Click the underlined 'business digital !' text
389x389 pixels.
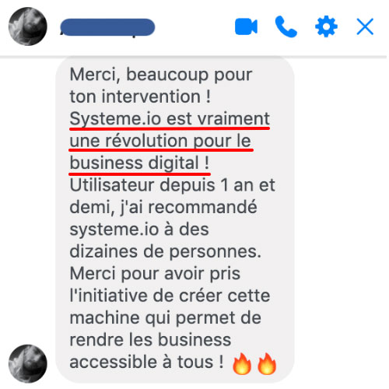click(x=139, y=163)
